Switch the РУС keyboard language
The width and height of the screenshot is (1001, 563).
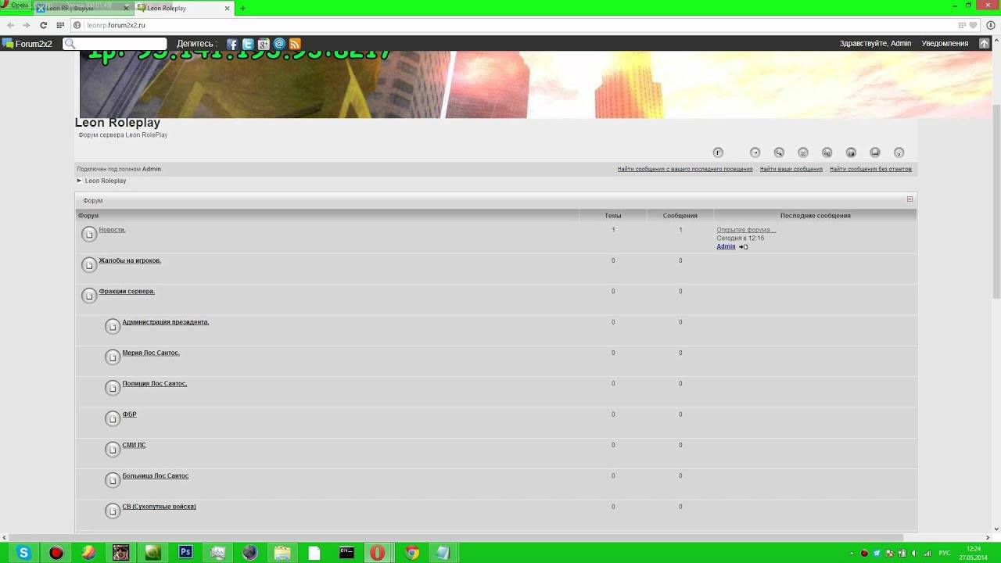click(944, 554)
